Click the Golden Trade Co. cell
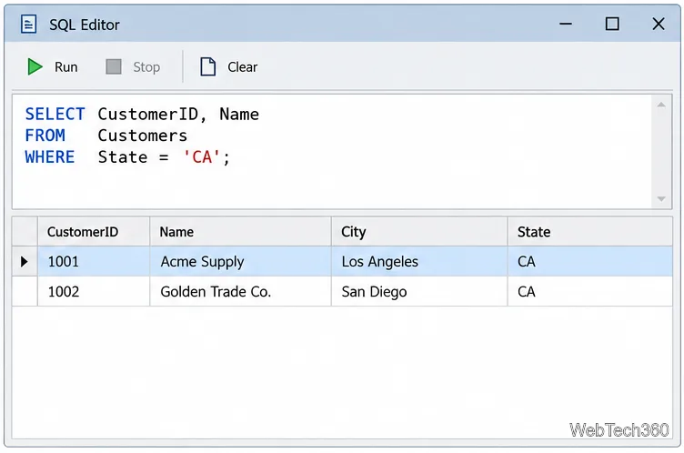This screenshot has height=453, width=684. 240,291
